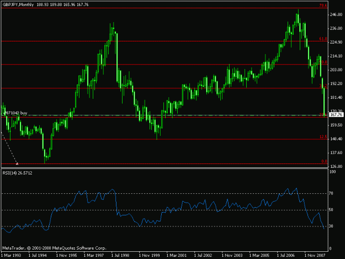Click the 38.2 Fibonacci level label
Image resolution: width=345 pixels, height=259 pixels.
pos(323,86)
